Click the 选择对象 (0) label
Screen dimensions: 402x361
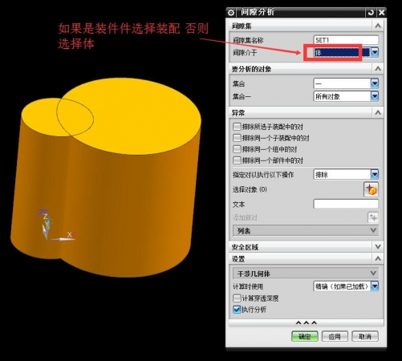[250, 189]
